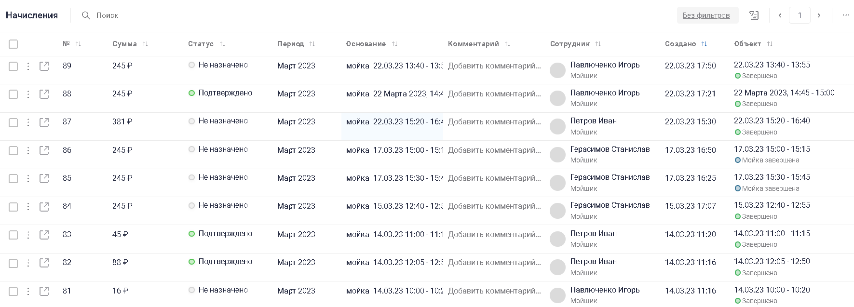Image resolution: width=854 pixels, height=307 pixels.
Task: Sort by the Создано column
Action: (x=704, y=44)
